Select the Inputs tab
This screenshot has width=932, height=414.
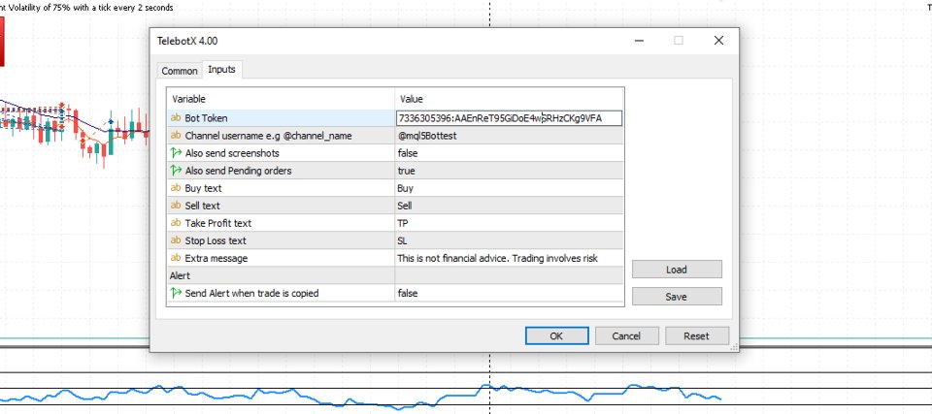tap(221, 70)
